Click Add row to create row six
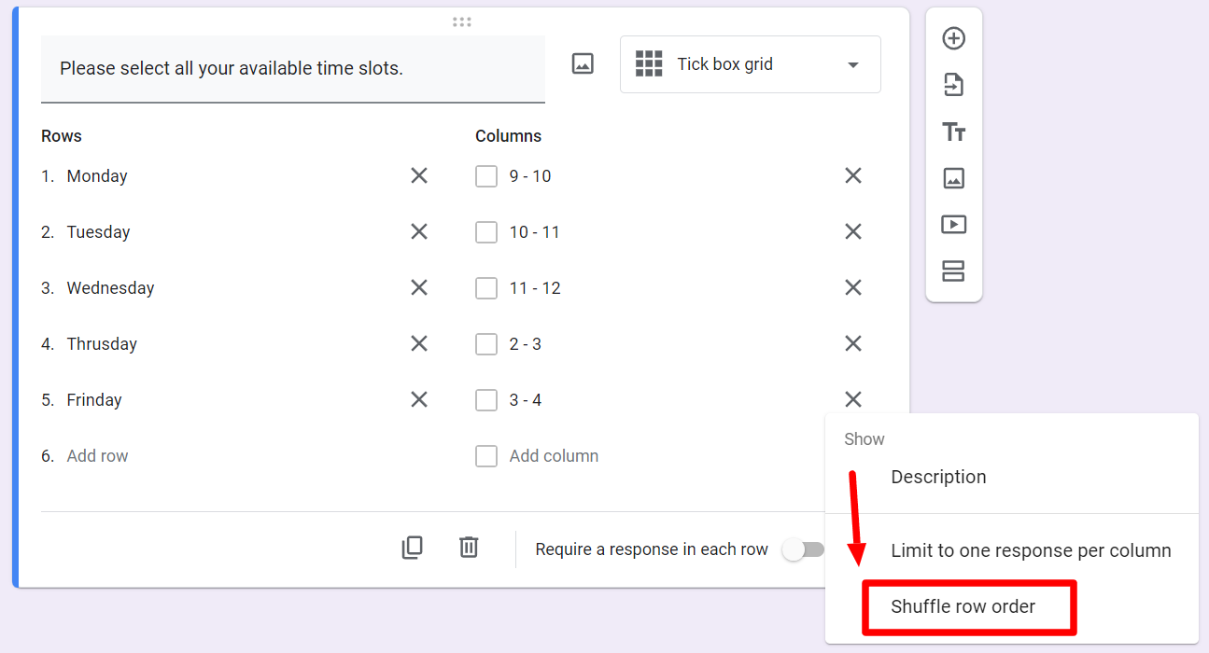The width and height of the screenshot is (1209, 653). point(97,455)
